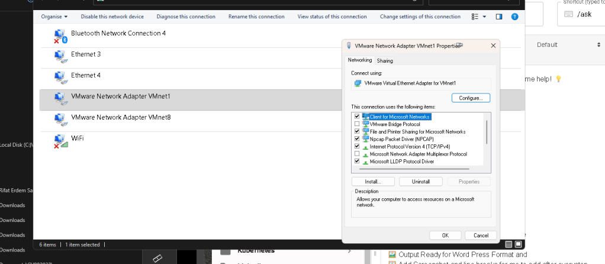This screenshot has height=264, width=605.
Task: Click the Ethernet 3 label
Action: click(x=86, y=54)
